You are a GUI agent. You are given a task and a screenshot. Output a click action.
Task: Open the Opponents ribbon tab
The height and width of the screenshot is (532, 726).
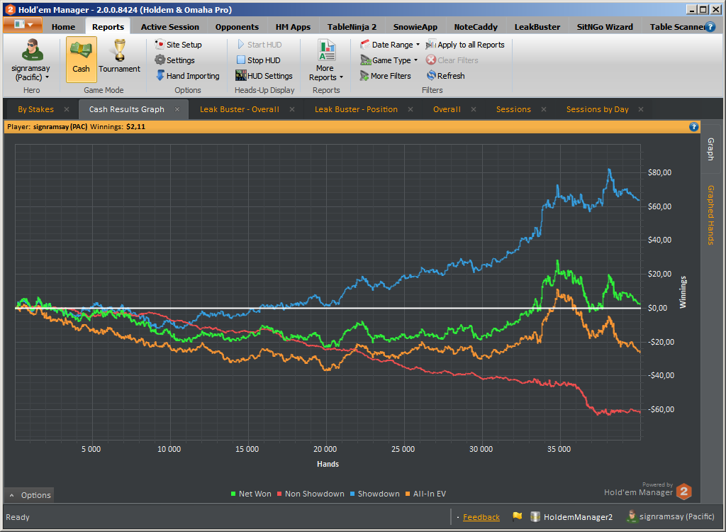[x=237, y=27]
